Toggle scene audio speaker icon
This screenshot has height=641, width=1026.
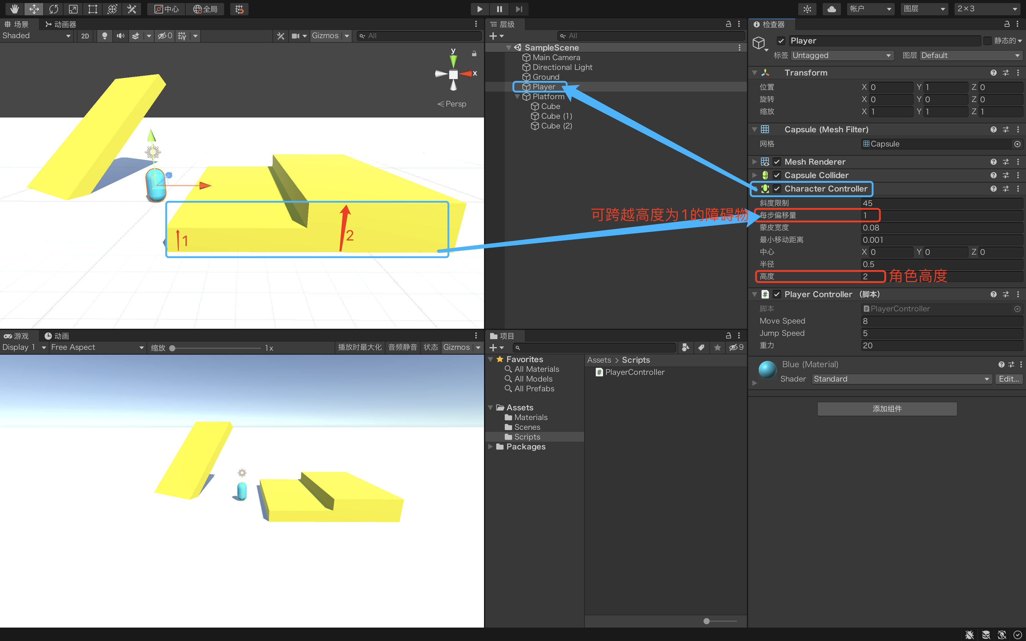(120, 36)
